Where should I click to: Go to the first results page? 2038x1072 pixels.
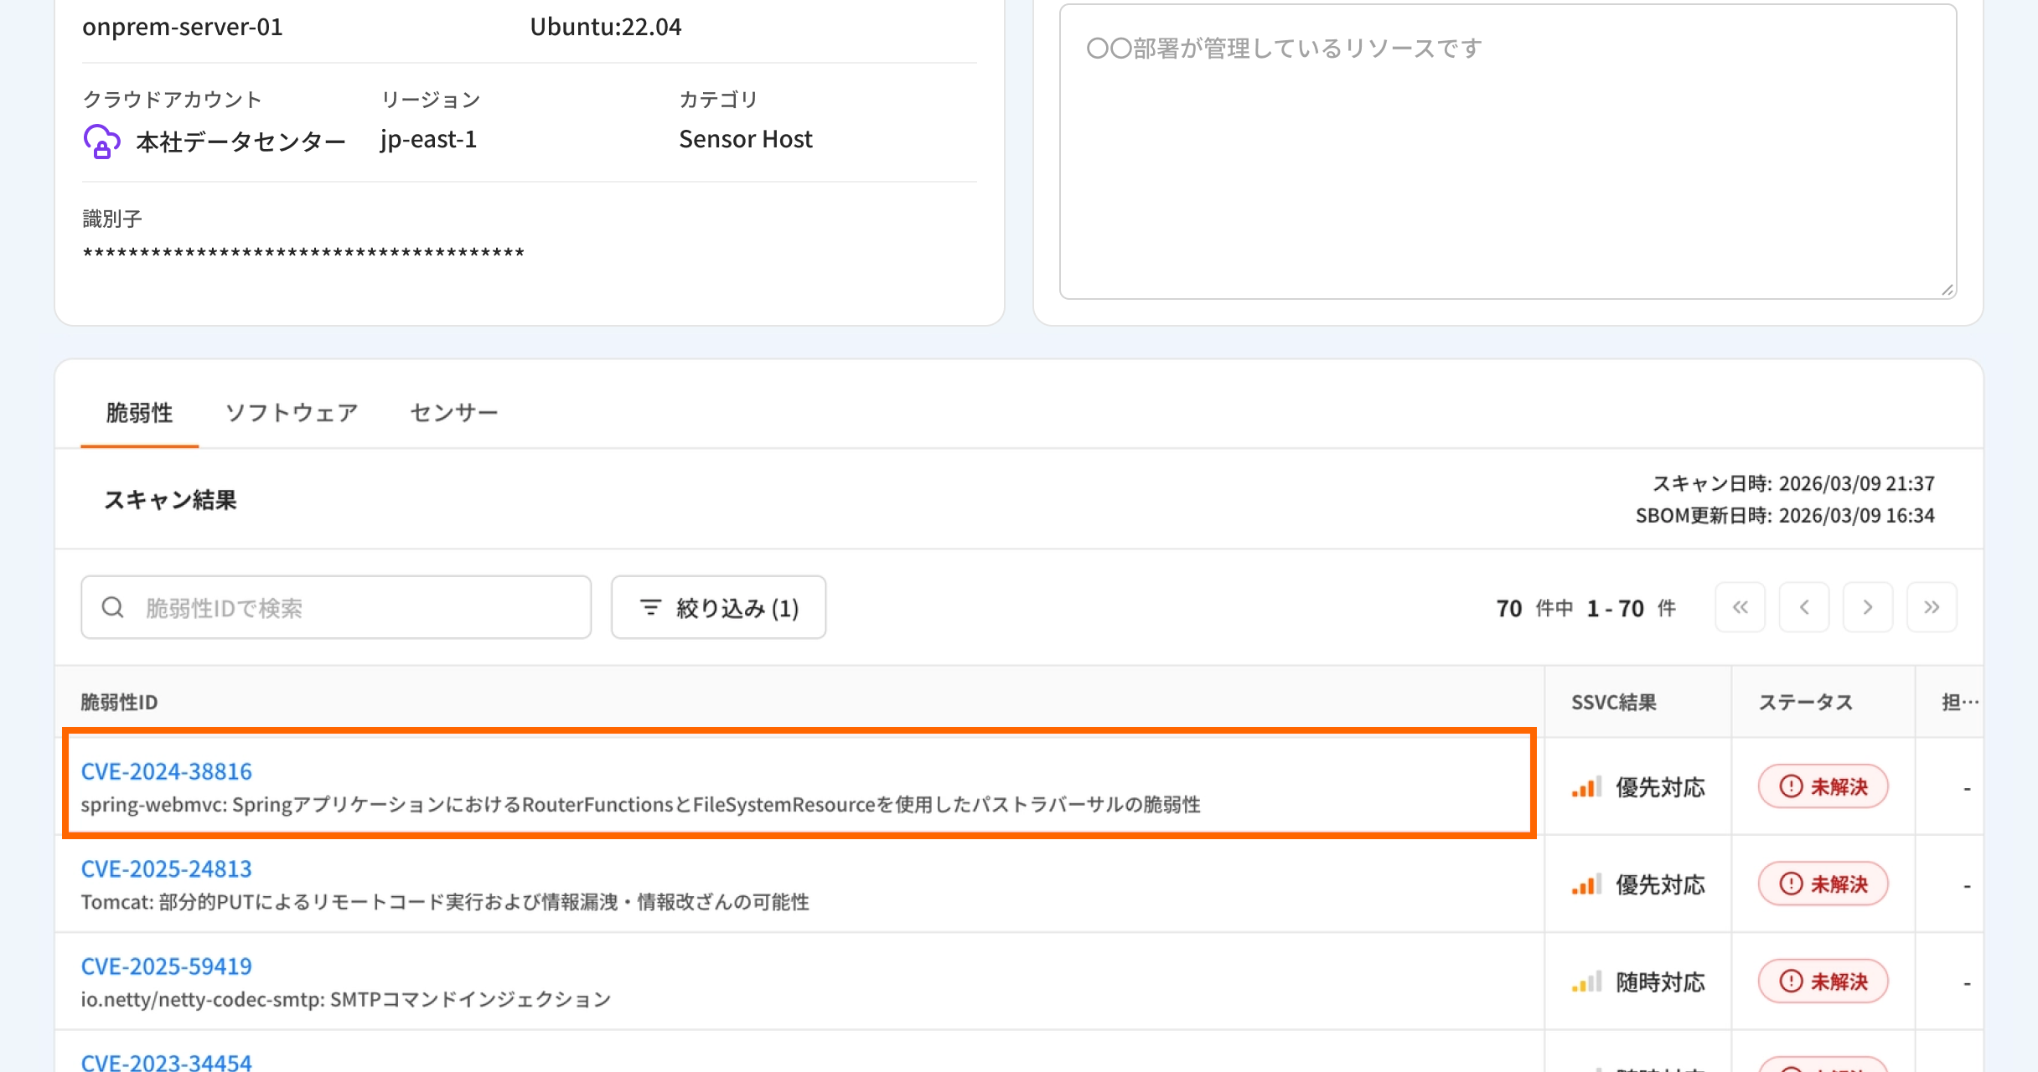pyautogui.click(x=1740, y=607)
